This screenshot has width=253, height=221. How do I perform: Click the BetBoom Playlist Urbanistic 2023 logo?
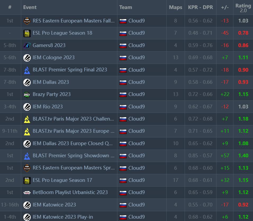pyautogui.click(x=27, y=192)
